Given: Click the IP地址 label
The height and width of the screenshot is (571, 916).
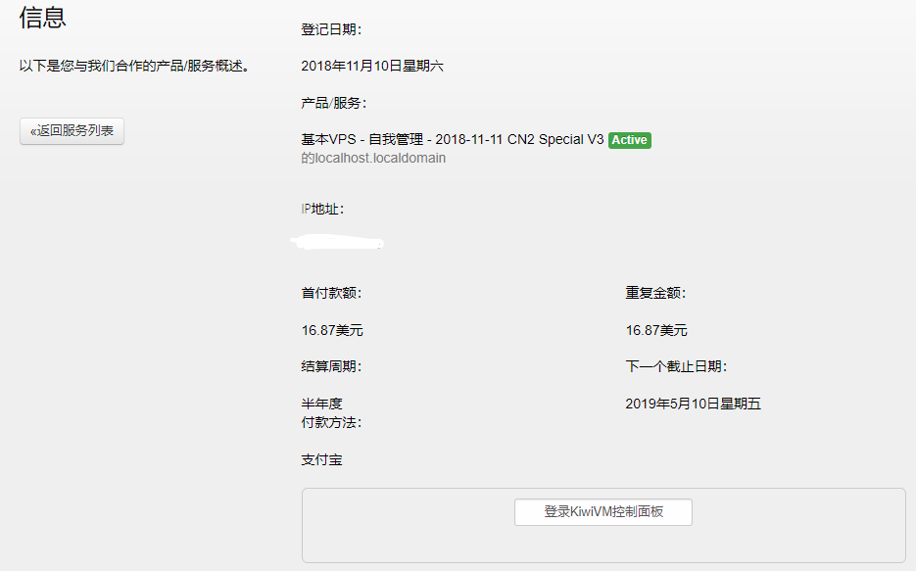Looking at the screenshot, I should (x=322, y=209).
